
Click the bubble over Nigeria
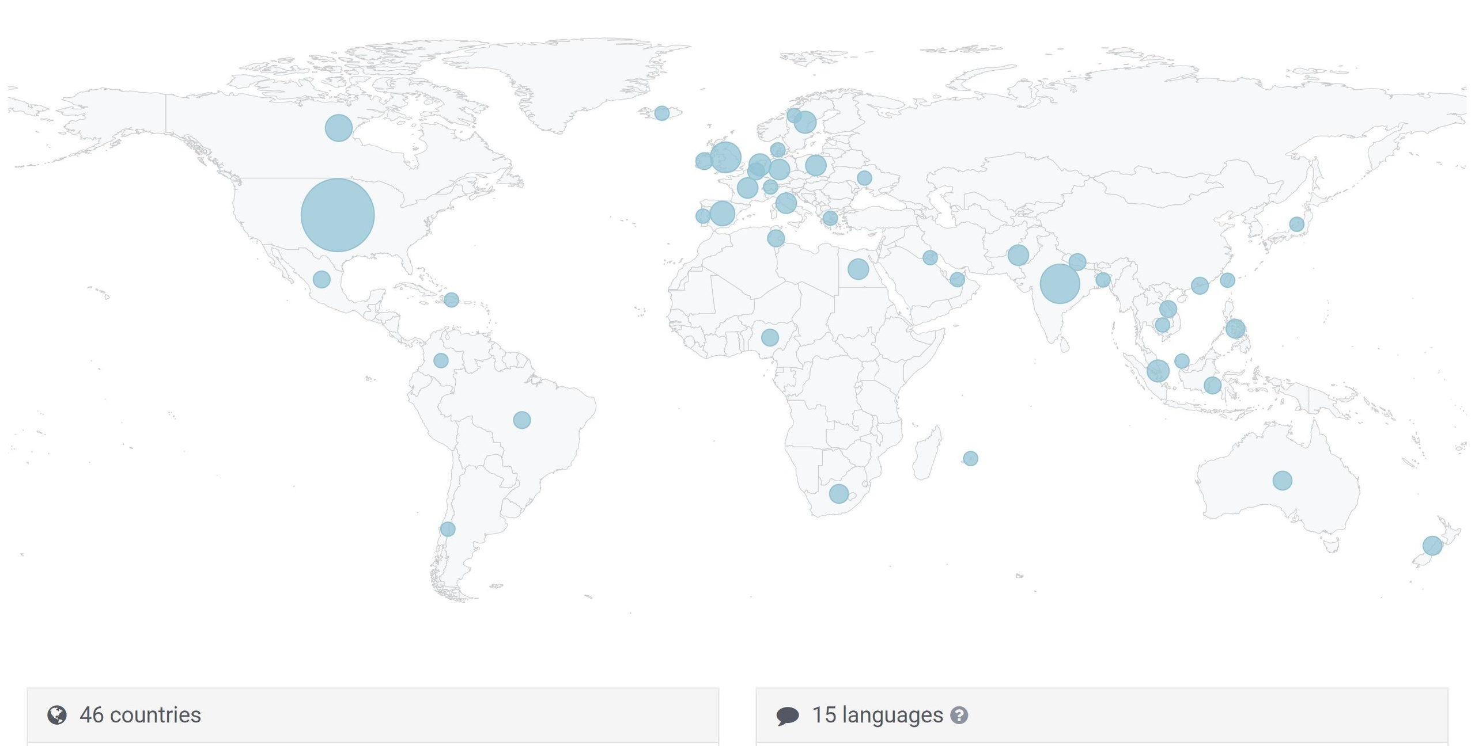pyautogui.click(x=770, y=337)
